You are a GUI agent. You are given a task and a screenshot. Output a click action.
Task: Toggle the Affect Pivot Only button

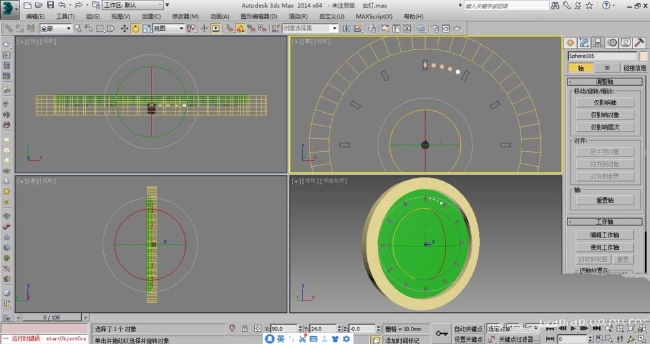click(604, 103)
